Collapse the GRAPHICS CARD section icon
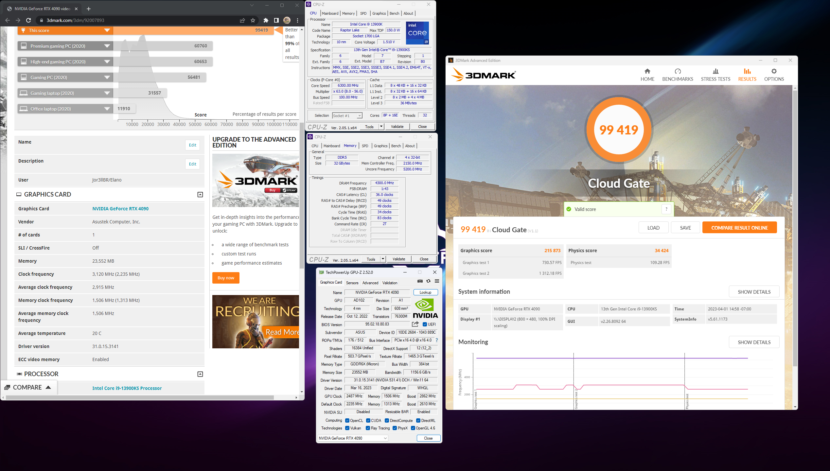Viewport: 830px width, 471px height. pos(200,195)
